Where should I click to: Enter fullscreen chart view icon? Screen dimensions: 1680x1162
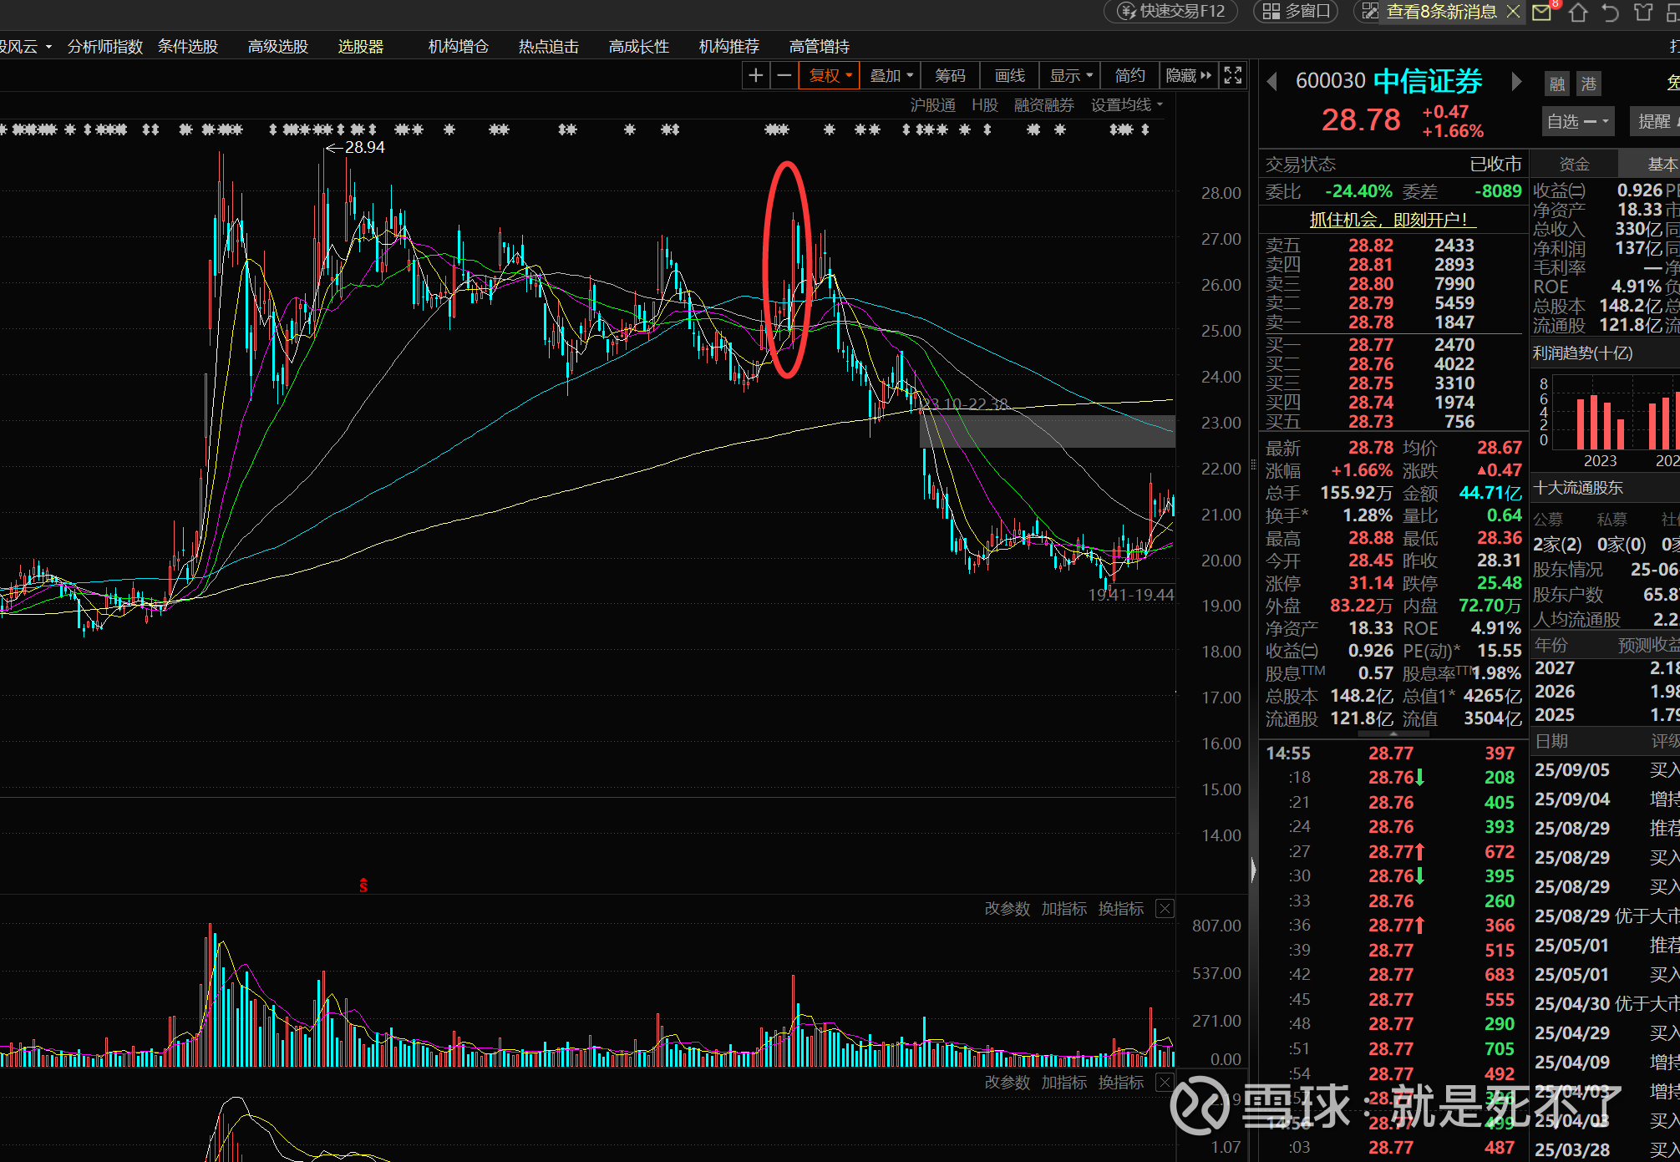(1233, 76)
